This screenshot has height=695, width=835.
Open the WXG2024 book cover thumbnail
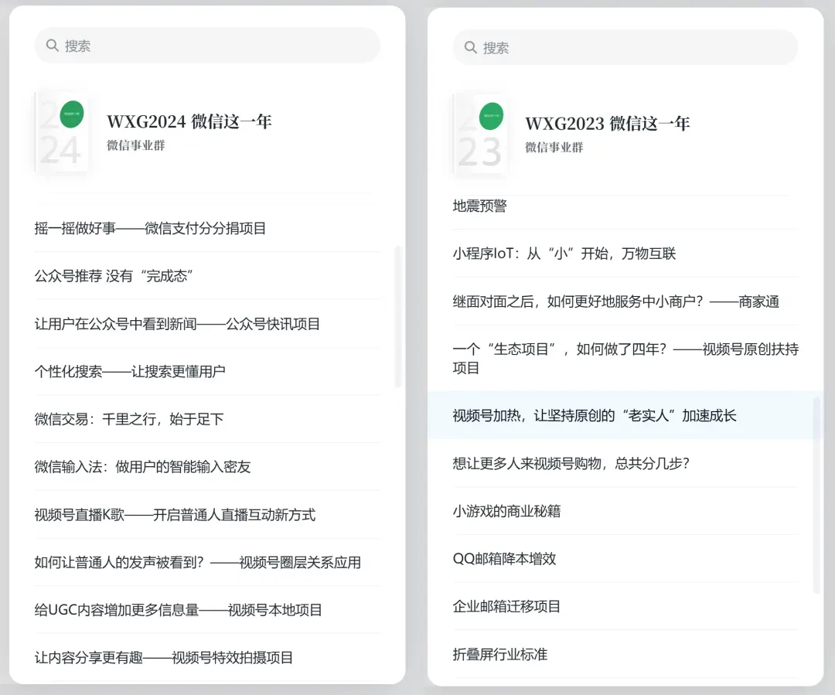pos(62,133)
